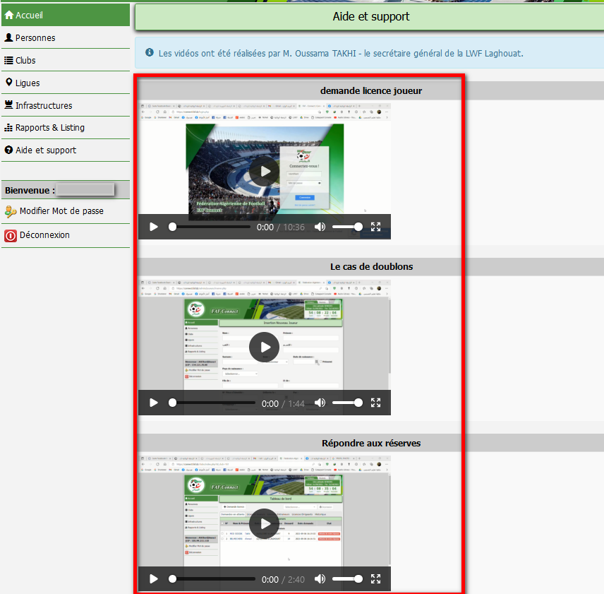Screen dimensions: 604x594
Task: Click seek bar of 'Le cas de doublons' video
Action: pos(213,403)
